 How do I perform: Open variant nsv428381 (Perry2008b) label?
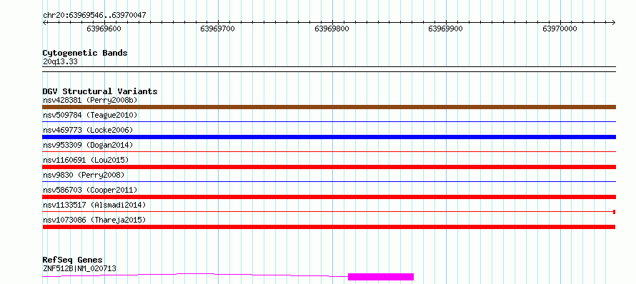(90, 100)
